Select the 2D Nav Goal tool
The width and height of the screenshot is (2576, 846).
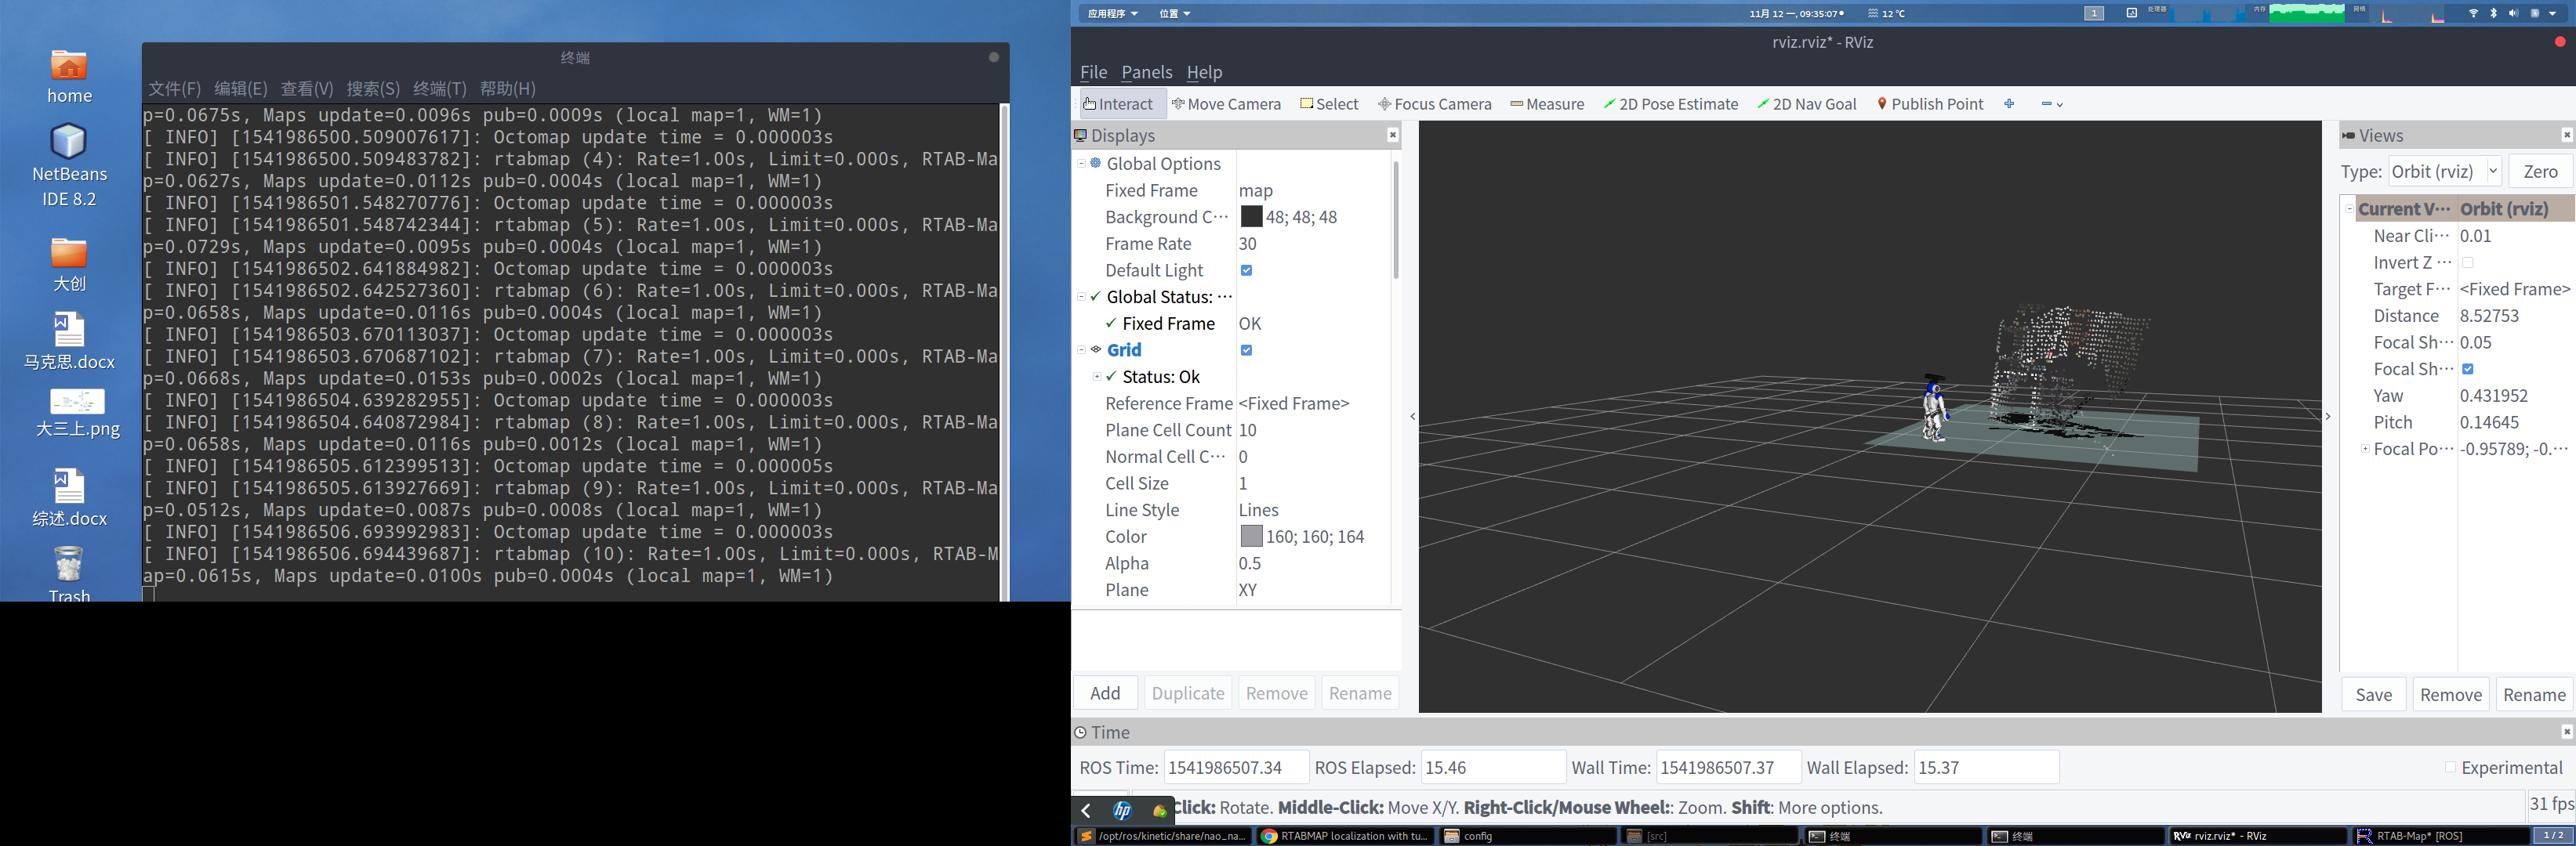(x=1806, y=104)
